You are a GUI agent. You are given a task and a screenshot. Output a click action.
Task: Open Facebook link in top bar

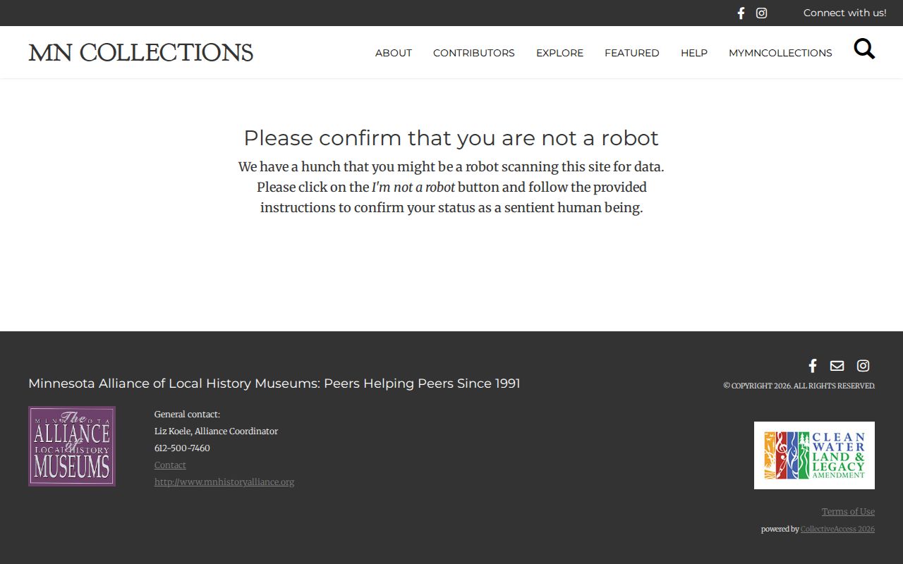(741, 13)
